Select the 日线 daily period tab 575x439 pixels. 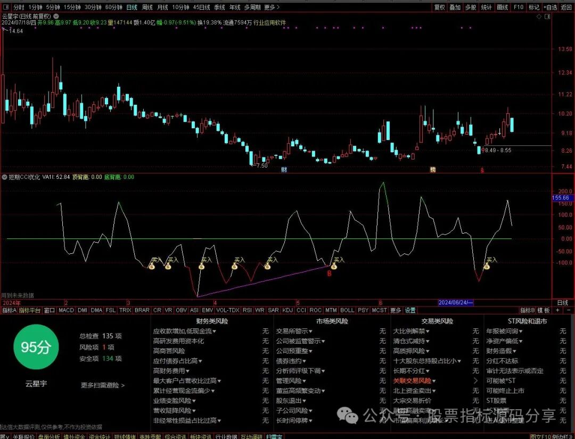tap(132, 7)
